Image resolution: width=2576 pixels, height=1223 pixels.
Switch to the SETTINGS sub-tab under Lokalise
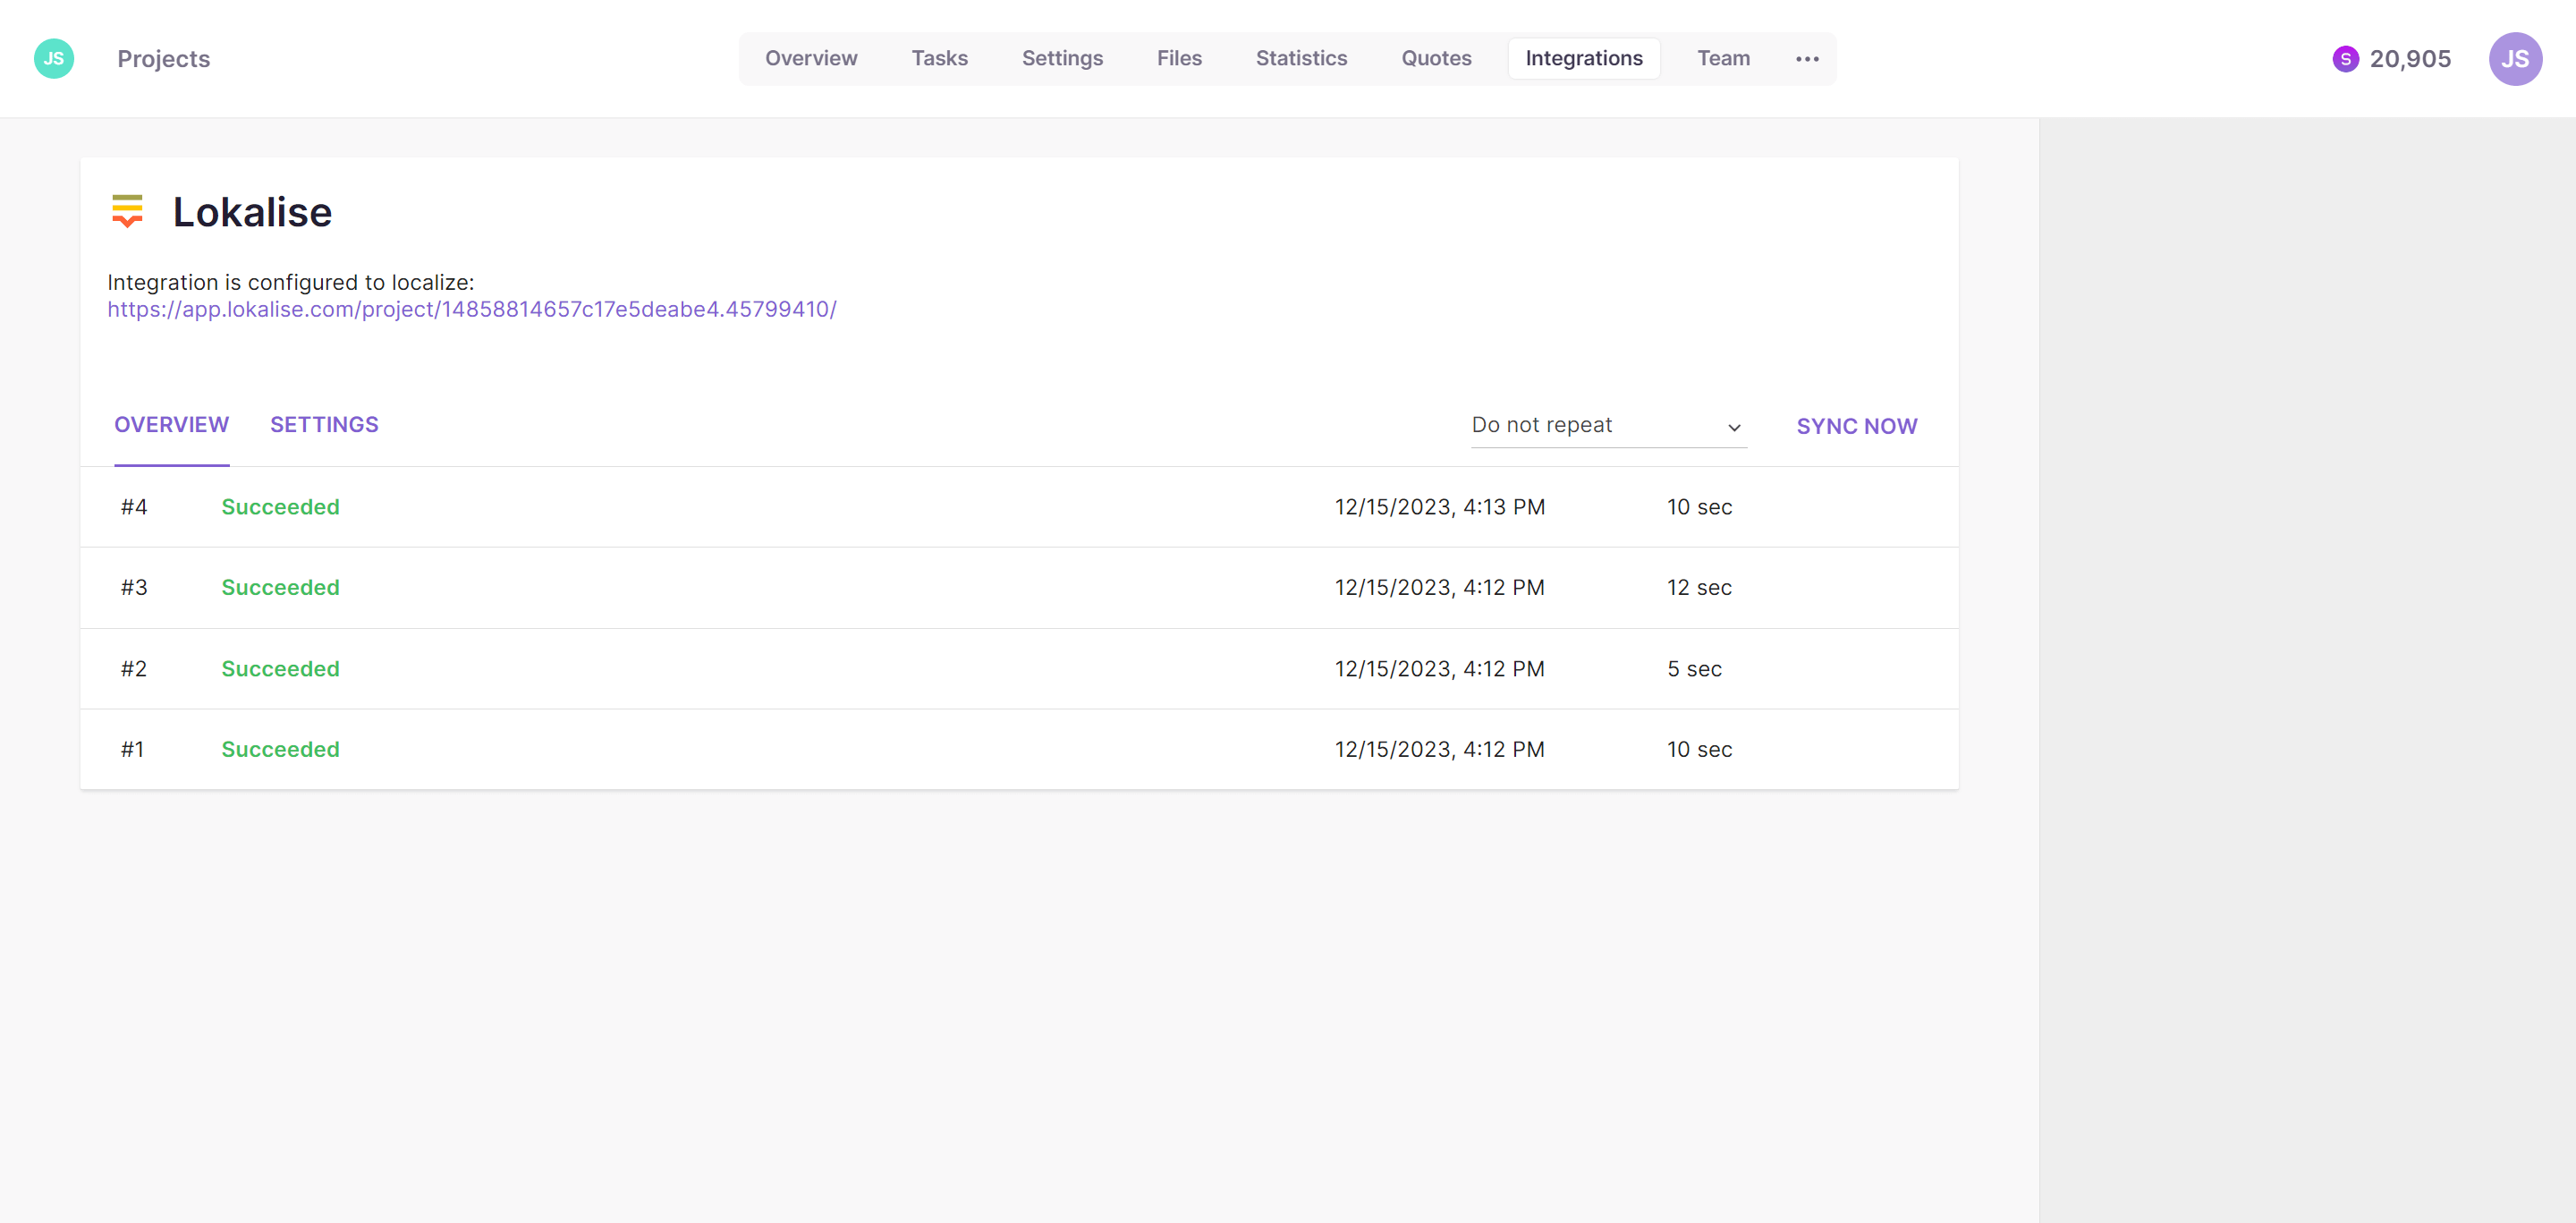coord(324,425)
